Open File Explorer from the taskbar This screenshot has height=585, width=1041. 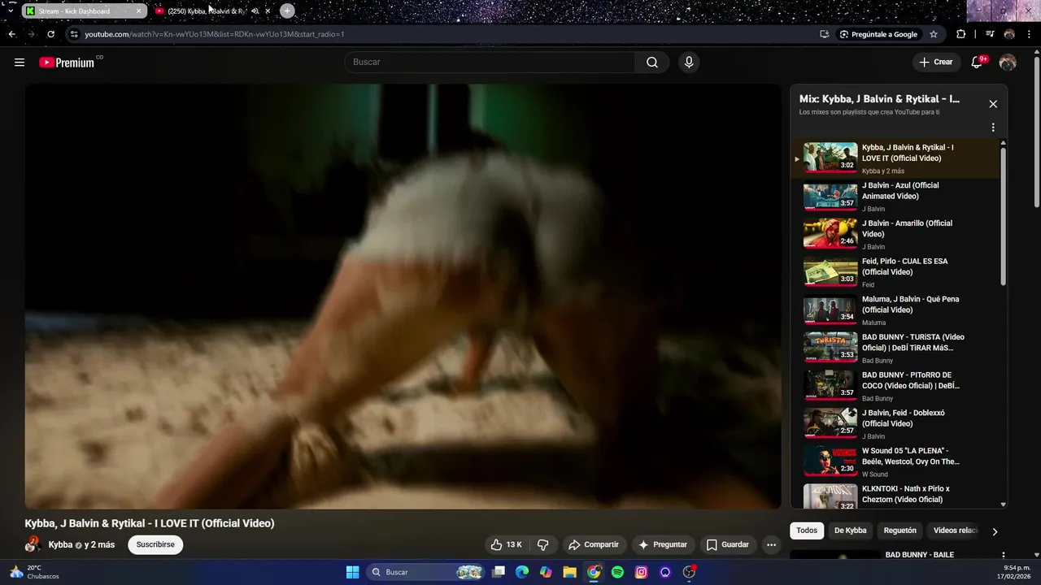[x=569, y=572]
